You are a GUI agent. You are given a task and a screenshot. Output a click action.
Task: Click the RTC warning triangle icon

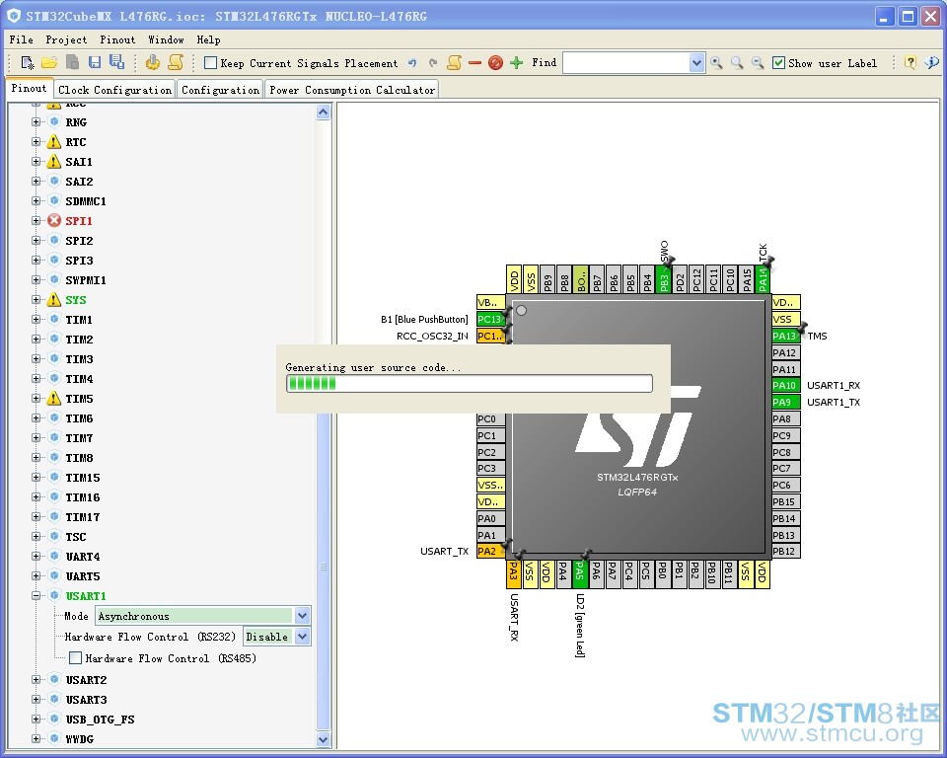point(54,142)
